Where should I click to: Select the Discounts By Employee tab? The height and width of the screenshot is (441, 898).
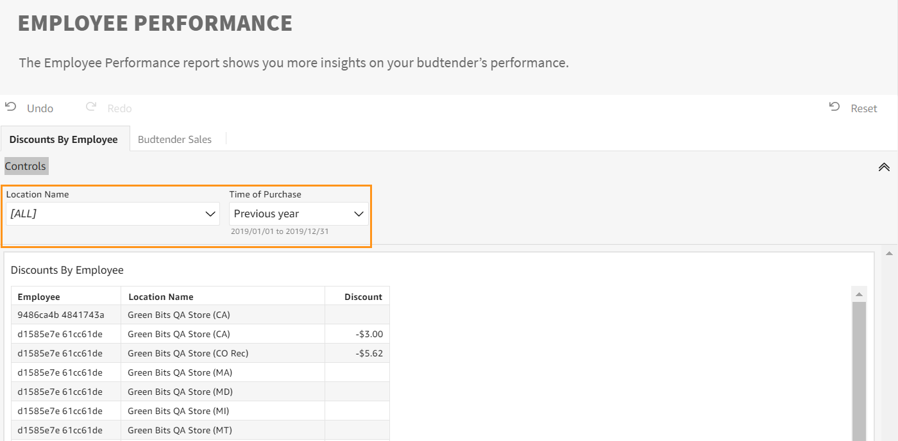pos(64,139)
